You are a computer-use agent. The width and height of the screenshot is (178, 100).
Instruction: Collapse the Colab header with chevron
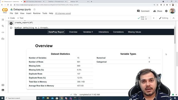coord(174,18)
